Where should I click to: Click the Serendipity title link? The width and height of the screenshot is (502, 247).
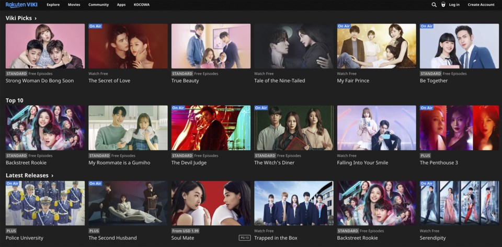tap(432, 238)
